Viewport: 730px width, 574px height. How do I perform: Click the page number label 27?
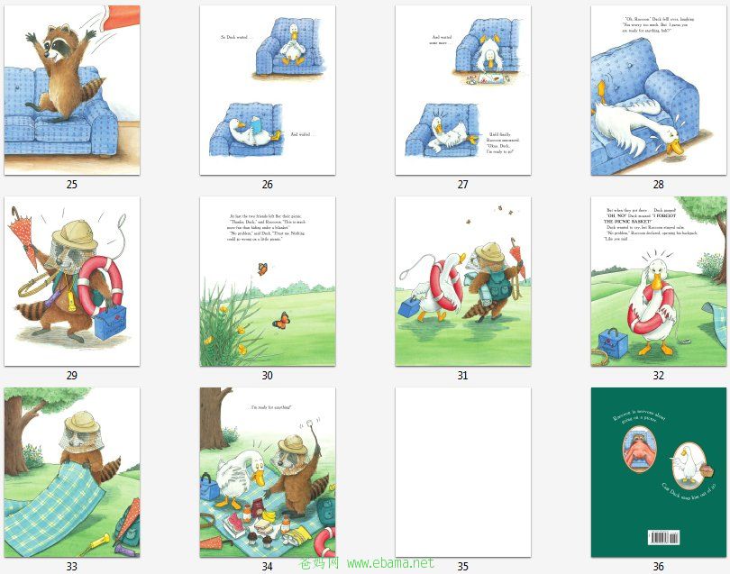click(x=462, y=185)
